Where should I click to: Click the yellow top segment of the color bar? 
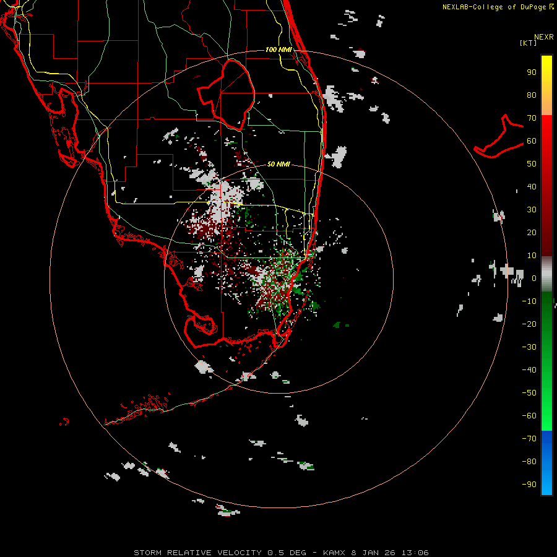pyautogui.click(x=546, y=85)
